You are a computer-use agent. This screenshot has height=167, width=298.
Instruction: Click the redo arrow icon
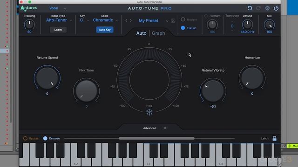coord(258,8)
